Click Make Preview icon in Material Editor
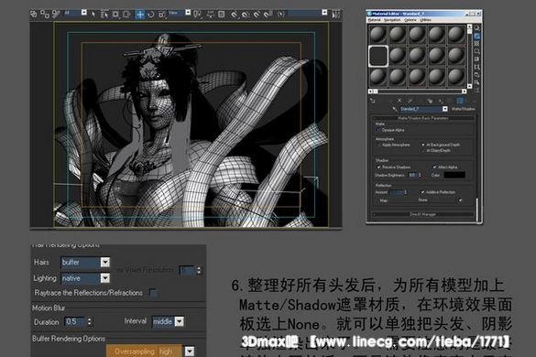 (476, 67)
